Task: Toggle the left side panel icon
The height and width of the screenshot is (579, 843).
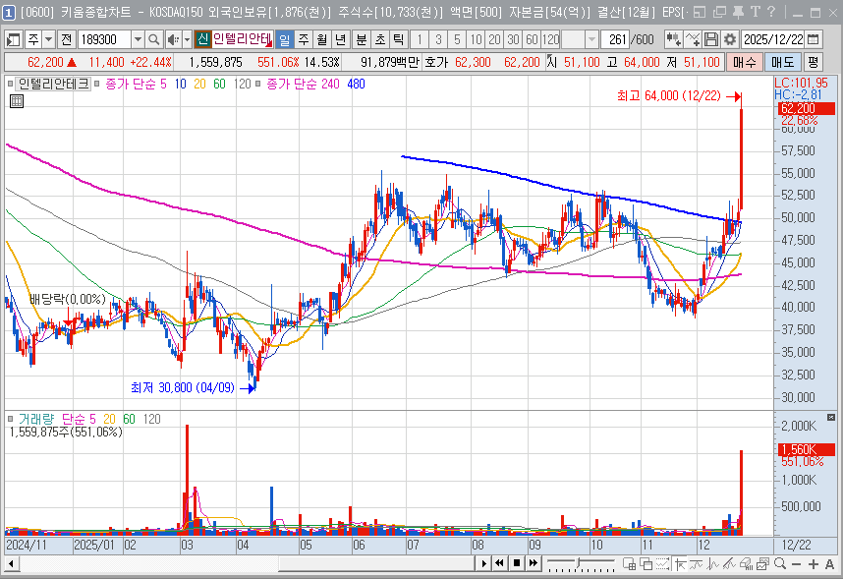Action: 13,39
